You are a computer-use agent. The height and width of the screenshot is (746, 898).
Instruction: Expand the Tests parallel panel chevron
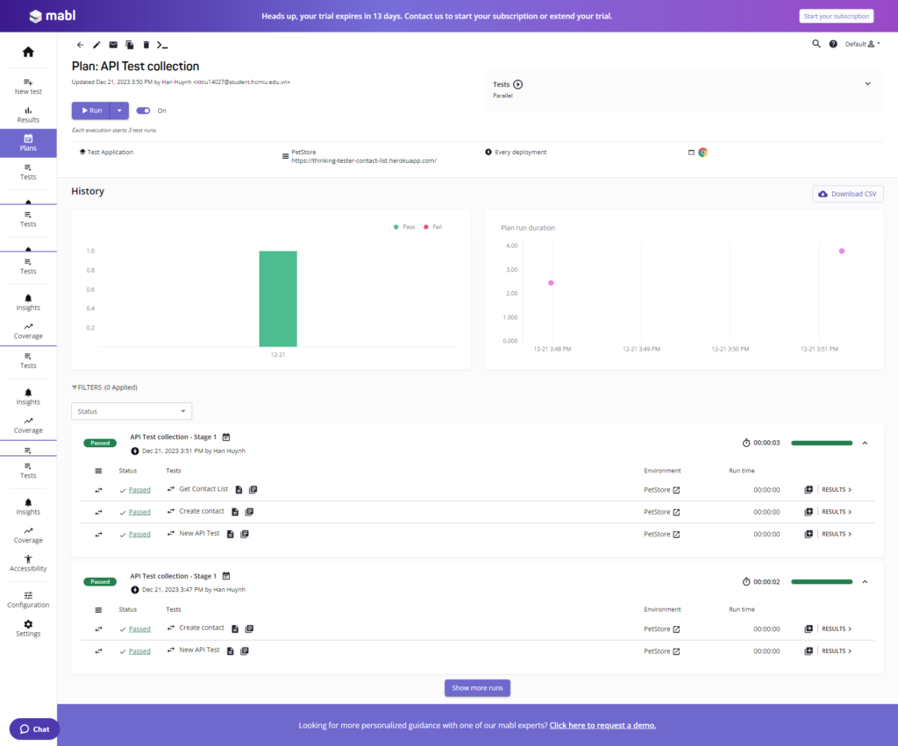(x=867, y=84)
